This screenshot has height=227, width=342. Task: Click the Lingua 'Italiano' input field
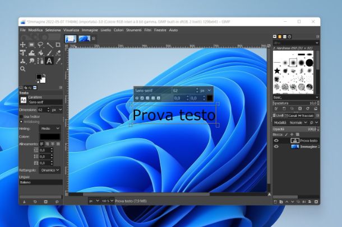click(41, 182)
